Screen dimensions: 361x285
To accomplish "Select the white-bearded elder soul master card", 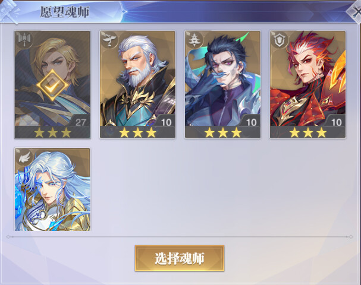I will tap(137, 84).
